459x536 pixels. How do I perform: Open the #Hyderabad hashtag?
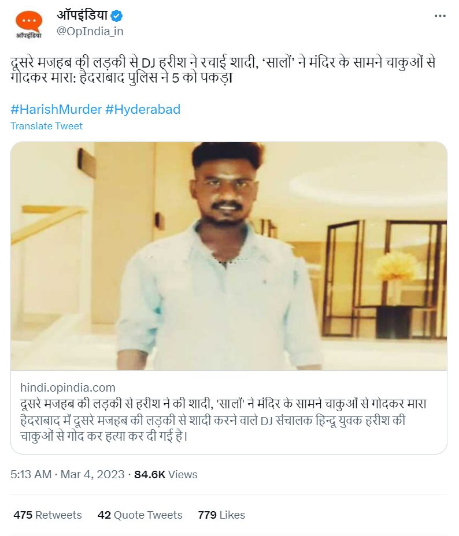143,109
